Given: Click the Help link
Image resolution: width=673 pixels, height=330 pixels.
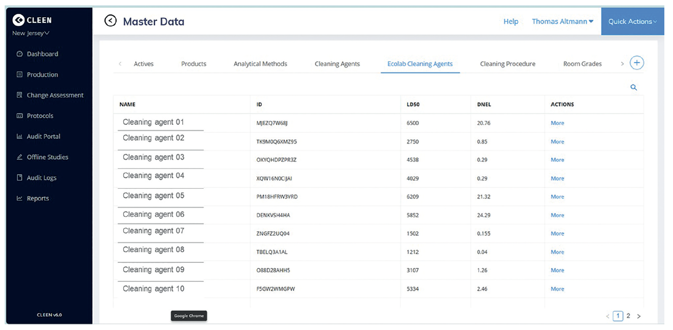Looking at the screenshot, I should click(511, 21).
